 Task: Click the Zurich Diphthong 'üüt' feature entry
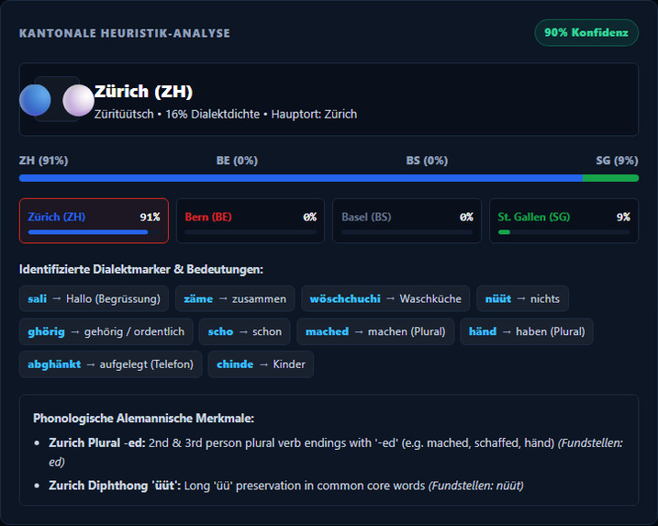pyautogui.click(x=286, y=486)
